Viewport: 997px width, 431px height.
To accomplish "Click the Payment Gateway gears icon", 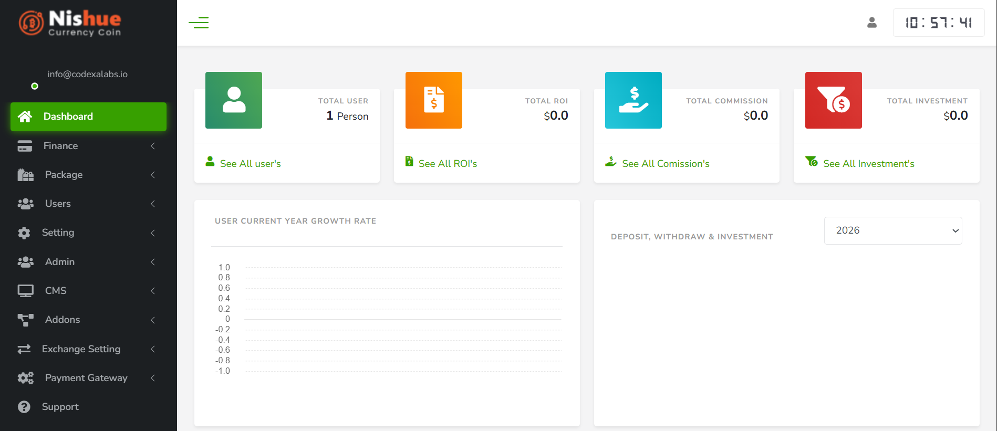I will (25, 378).
